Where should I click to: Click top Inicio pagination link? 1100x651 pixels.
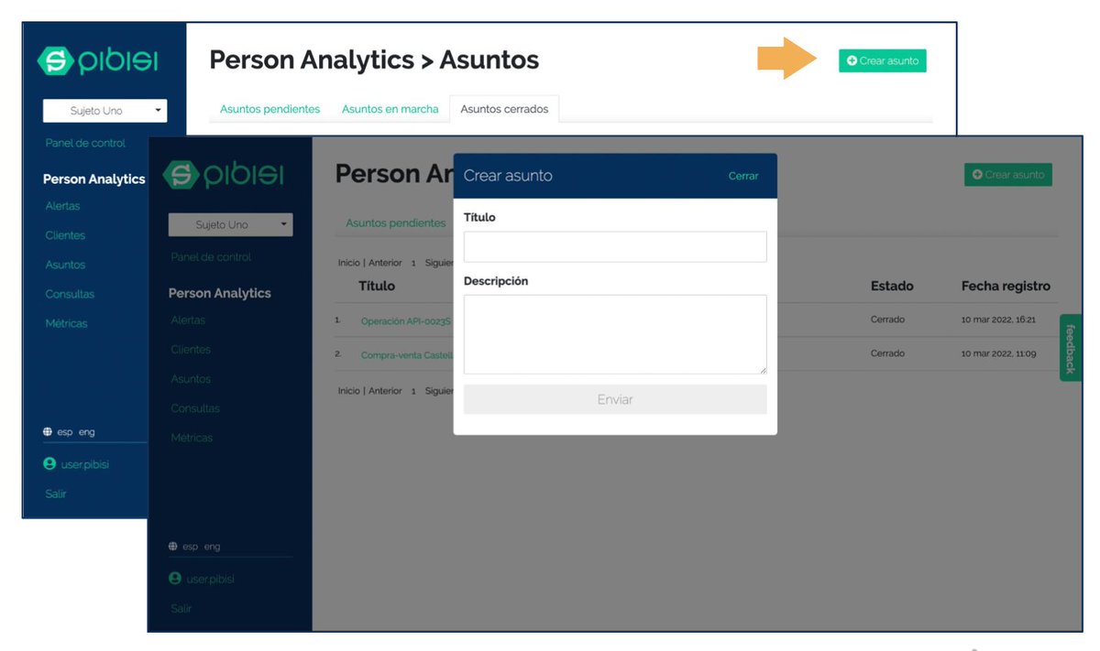coord(348,263)
